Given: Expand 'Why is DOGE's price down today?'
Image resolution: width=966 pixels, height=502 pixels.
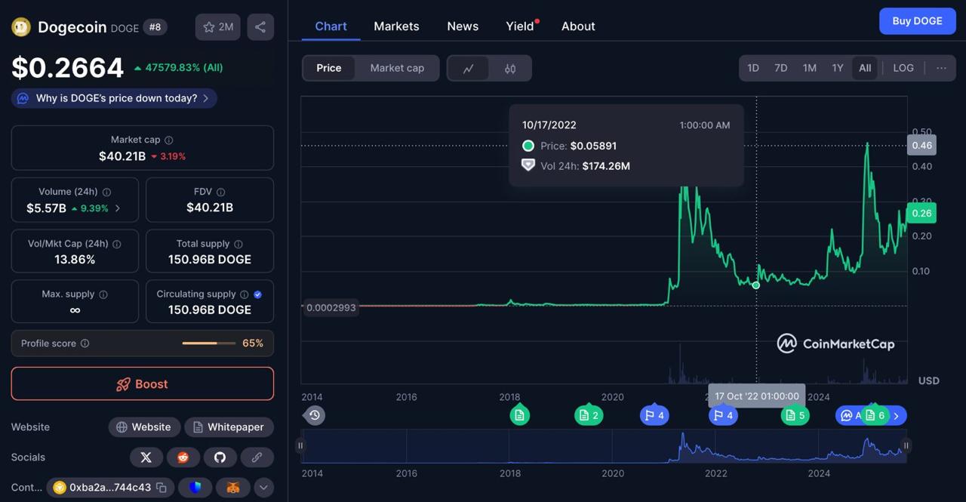Looking at the screenshot, I should click(114, 98).
